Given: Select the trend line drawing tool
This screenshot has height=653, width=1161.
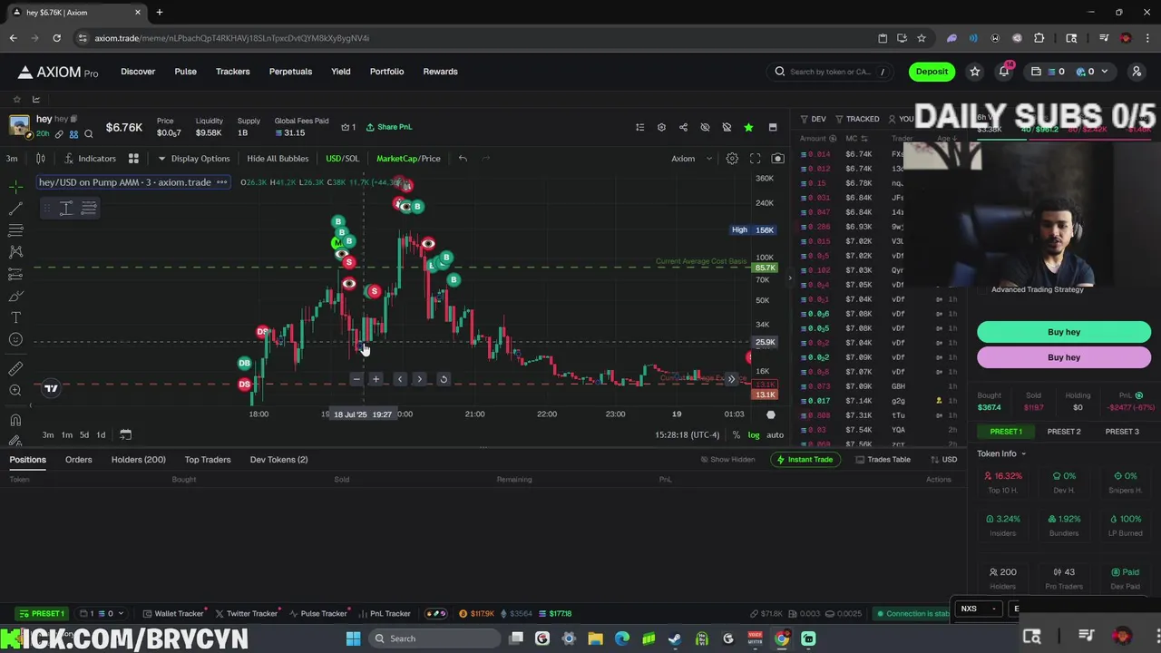Looking at the screenshot, I should pos(15,209).
